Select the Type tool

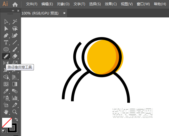point(6,42)
